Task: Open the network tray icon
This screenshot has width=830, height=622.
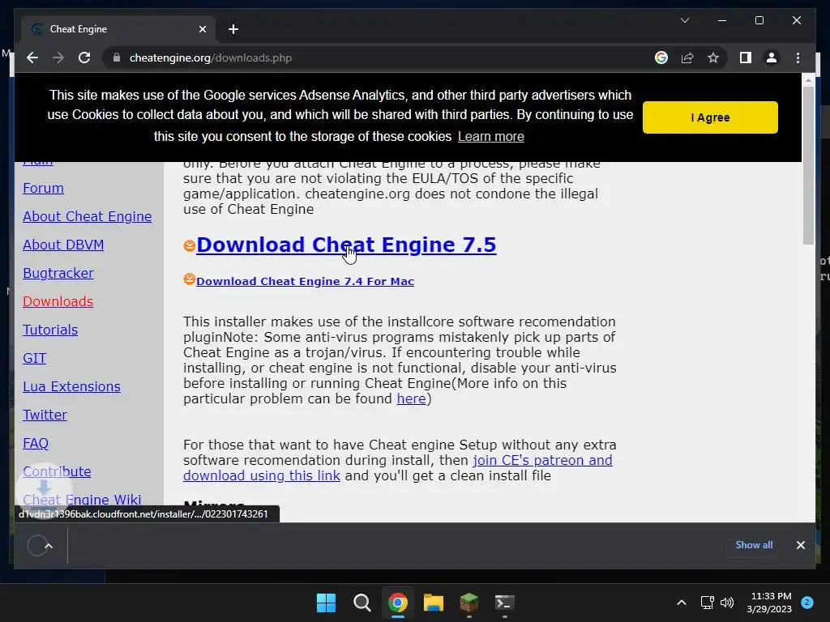Action: 707,603
